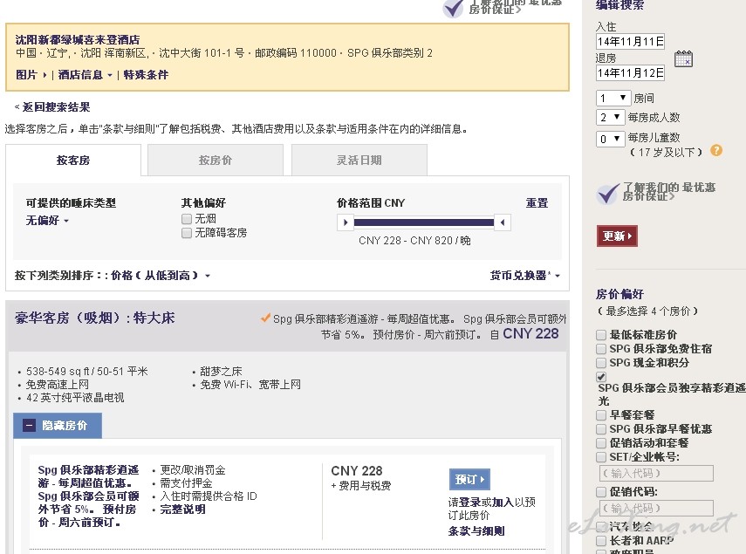Image resolution: width=746 pixels, height=554 pixels.
Task: Click the red 更新 button
Action: pyautogui.click(x=617, y=236)
